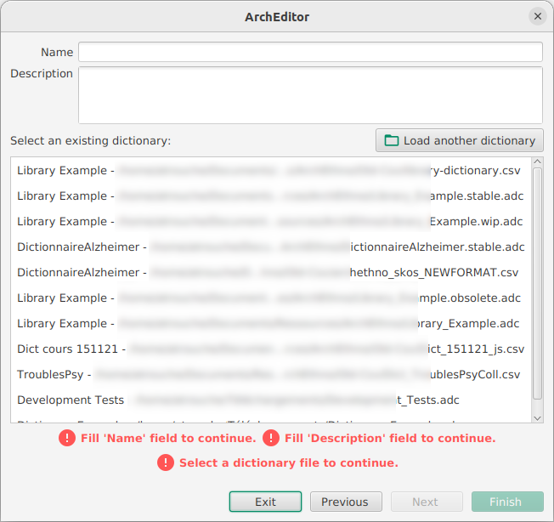This screenshot has width=554, height=522.
Task: Select the Library Example obsolete.adc entry
Action: point(271,298)
